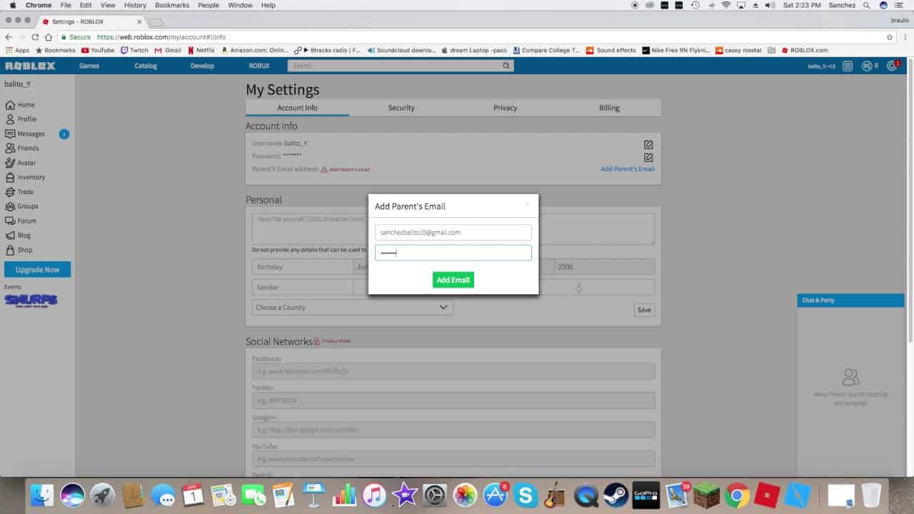Open Finder from the Dock

[42, 495]
